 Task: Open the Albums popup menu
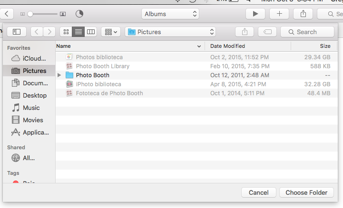(170, 14)
